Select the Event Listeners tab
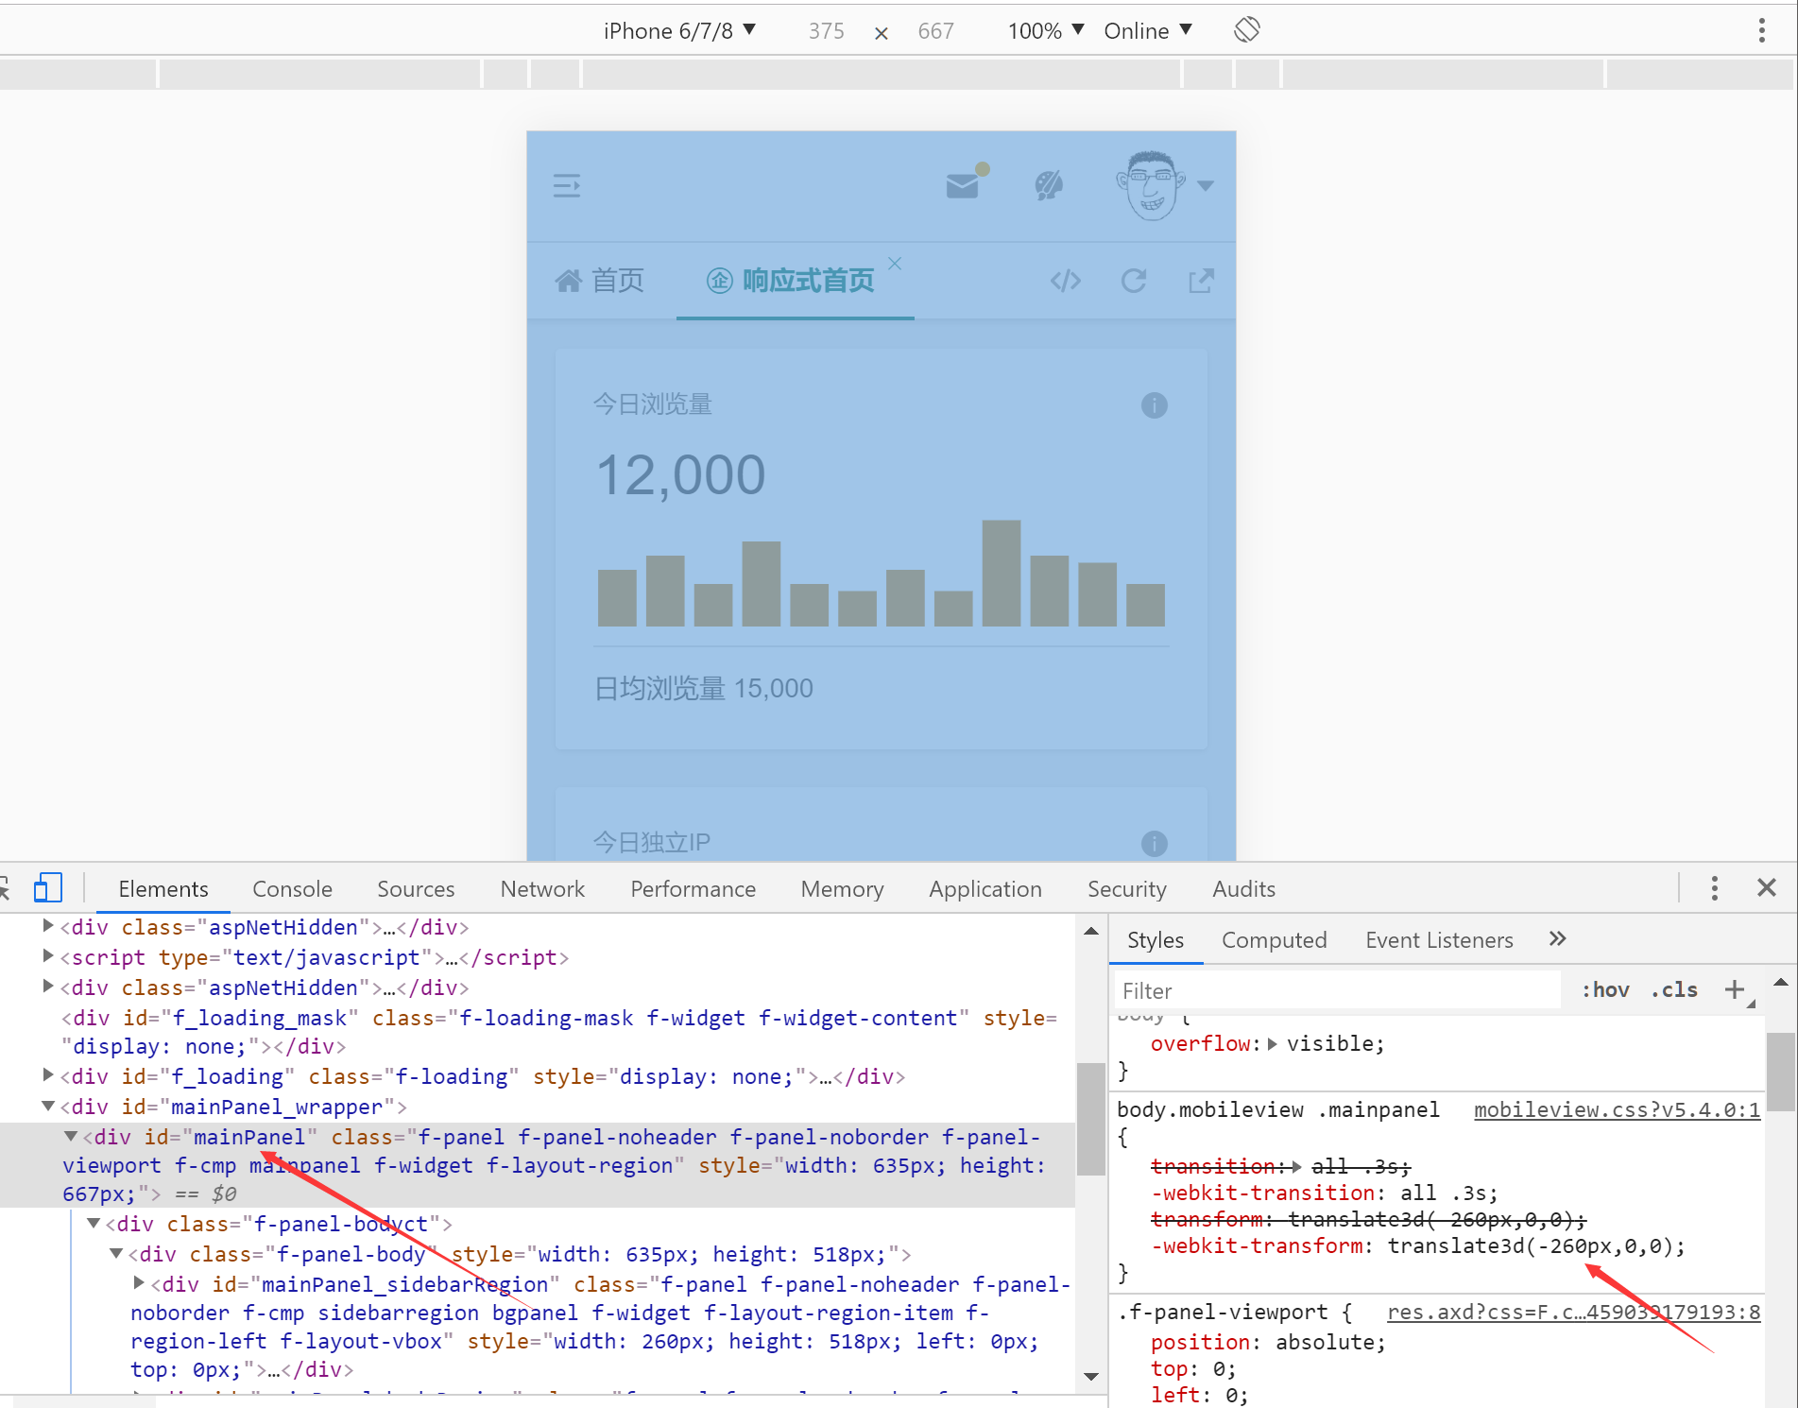The height and width of the screenshot is (1408, 1798). coord(1439,940)
